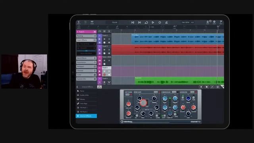The image size is (254, 143).
Task: Toggle monitoring speaker on first audio track
Action: (109, 43)
